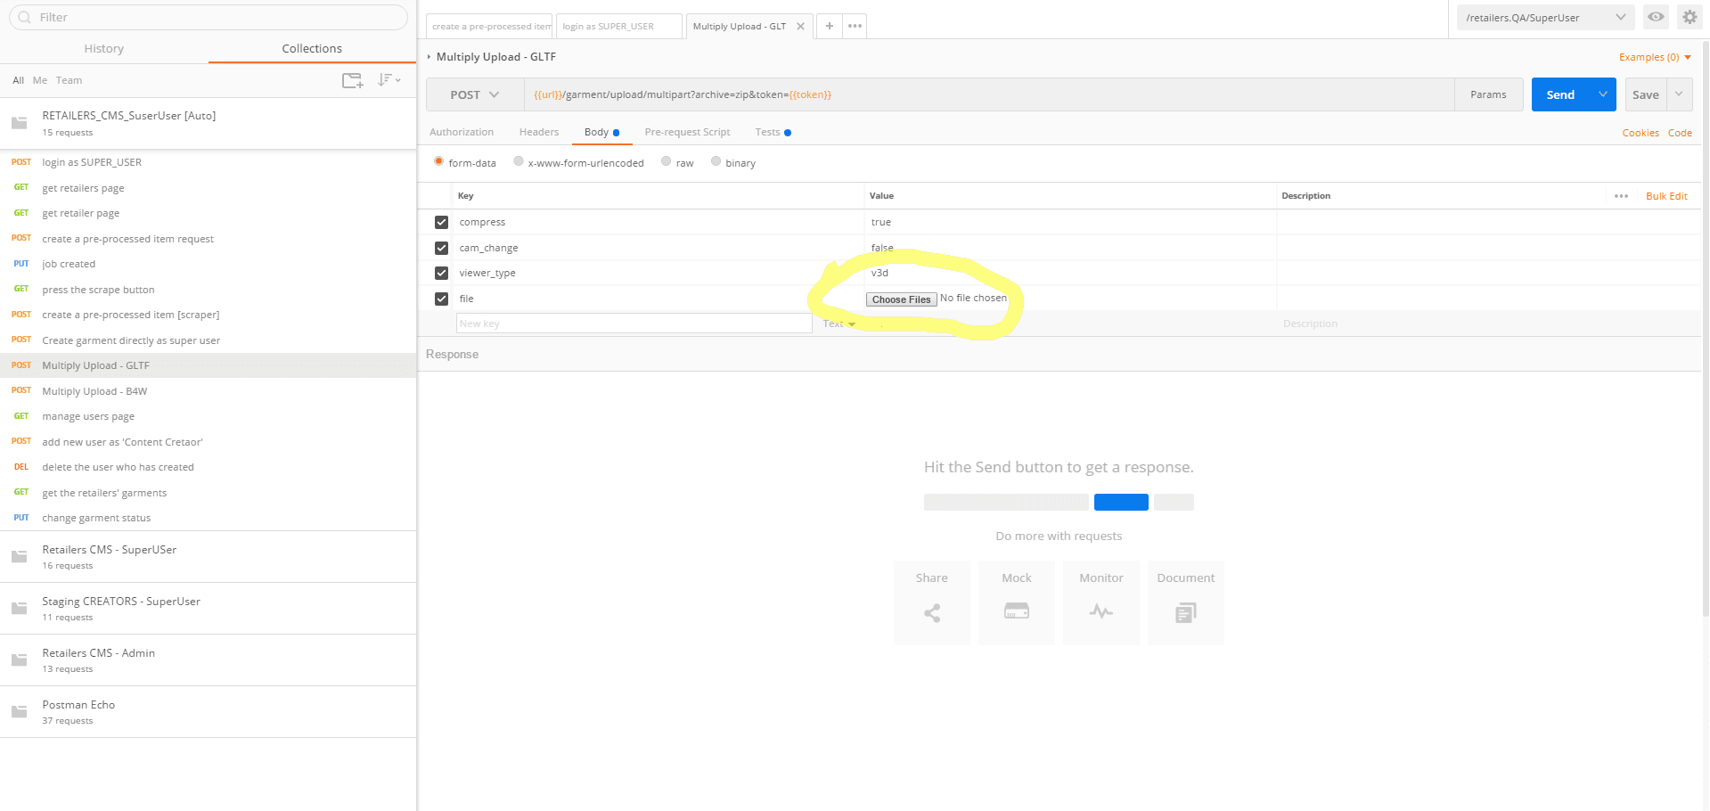Viewport: 1710px width, 811px height.
Task: Click the Document icon
Action: (x=1186, y=612)
